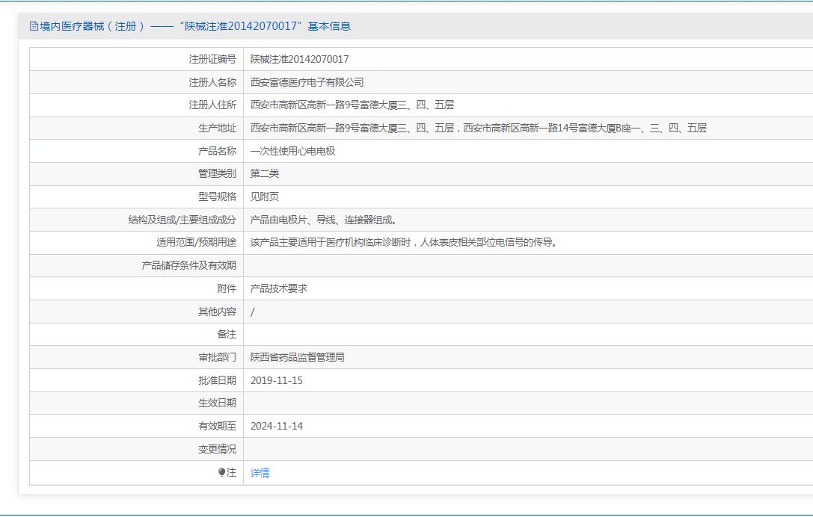The image size is (813, 517).
Task: Click the document icon in the header
Action: pos(34,26)
